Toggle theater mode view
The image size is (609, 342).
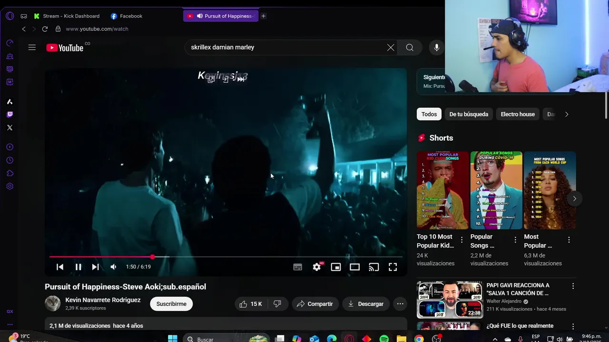click(355, 267)
